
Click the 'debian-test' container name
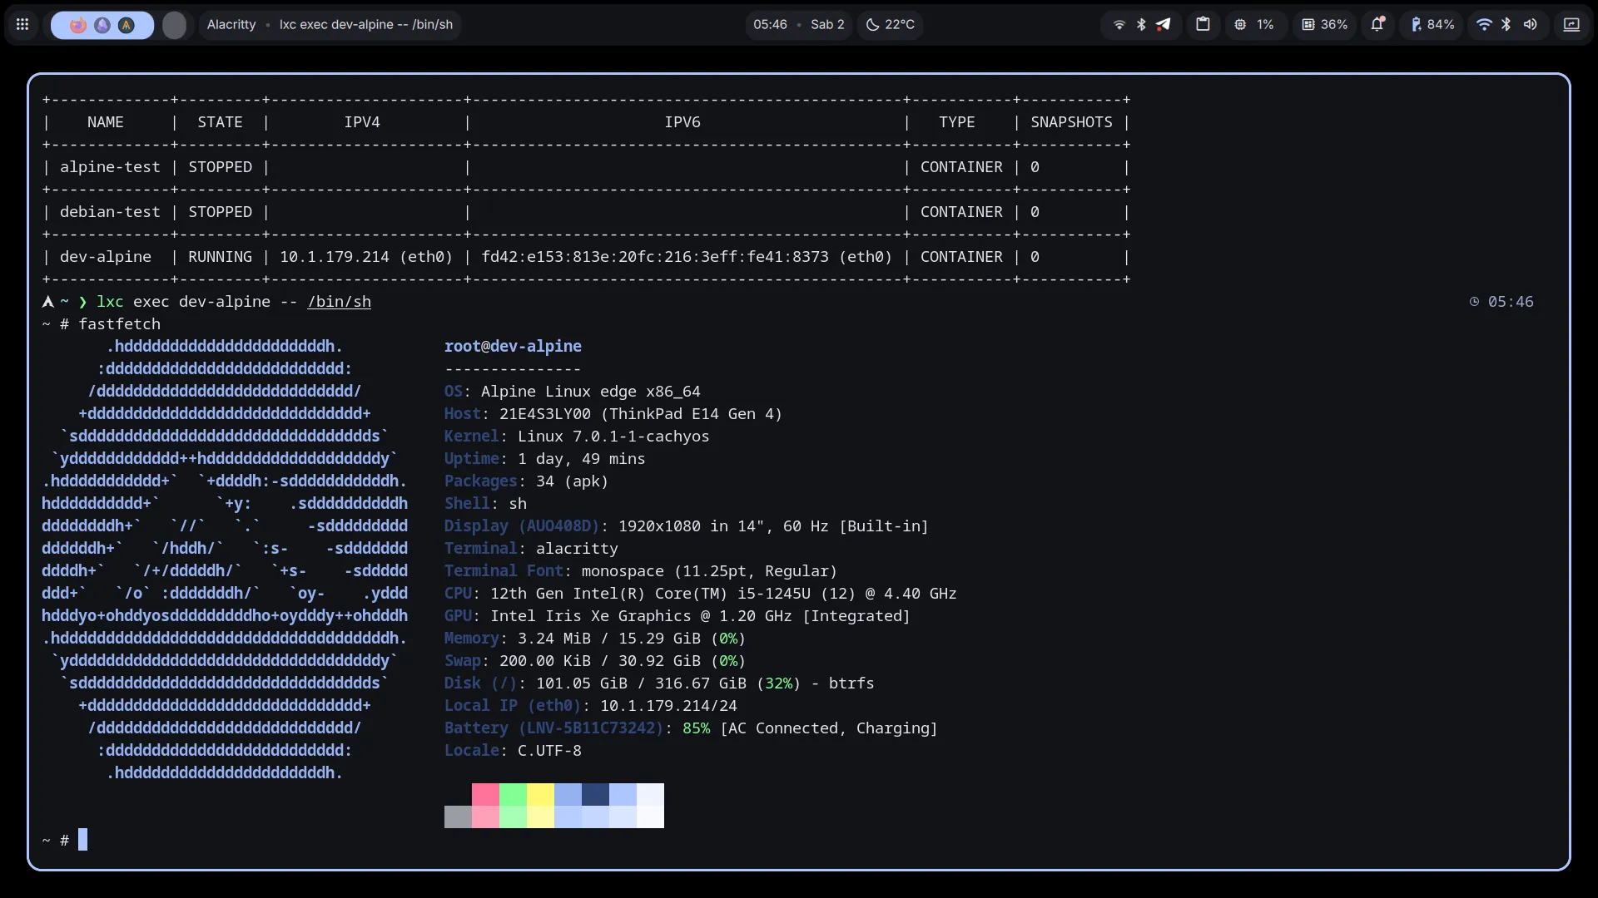(110, 212)
